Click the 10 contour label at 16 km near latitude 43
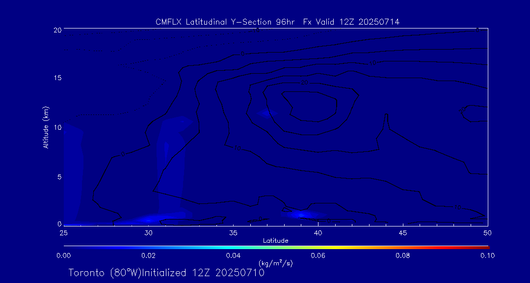 pyautogui.click(x=372, y=63)
